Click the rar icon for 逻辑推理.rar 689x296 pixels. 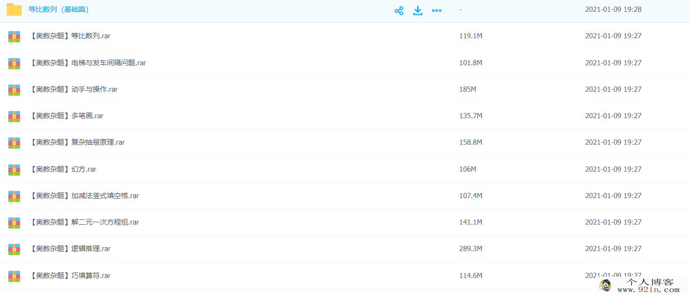[x=14, y=249]
